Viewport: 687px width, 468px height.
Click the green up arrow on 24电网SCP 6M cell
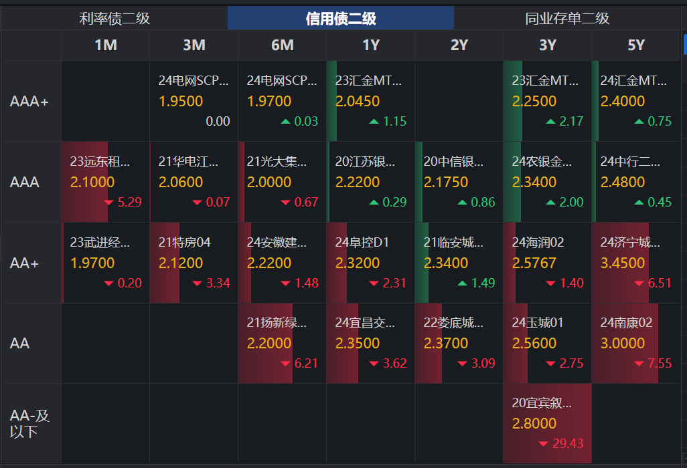(x=285, y=122)
